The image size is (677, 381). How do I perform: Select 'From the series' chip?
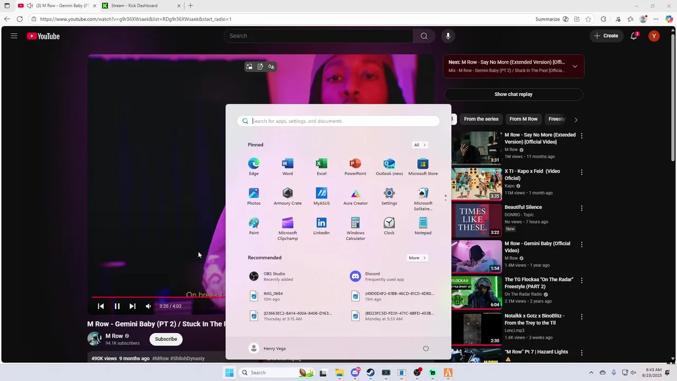point(481,119)
